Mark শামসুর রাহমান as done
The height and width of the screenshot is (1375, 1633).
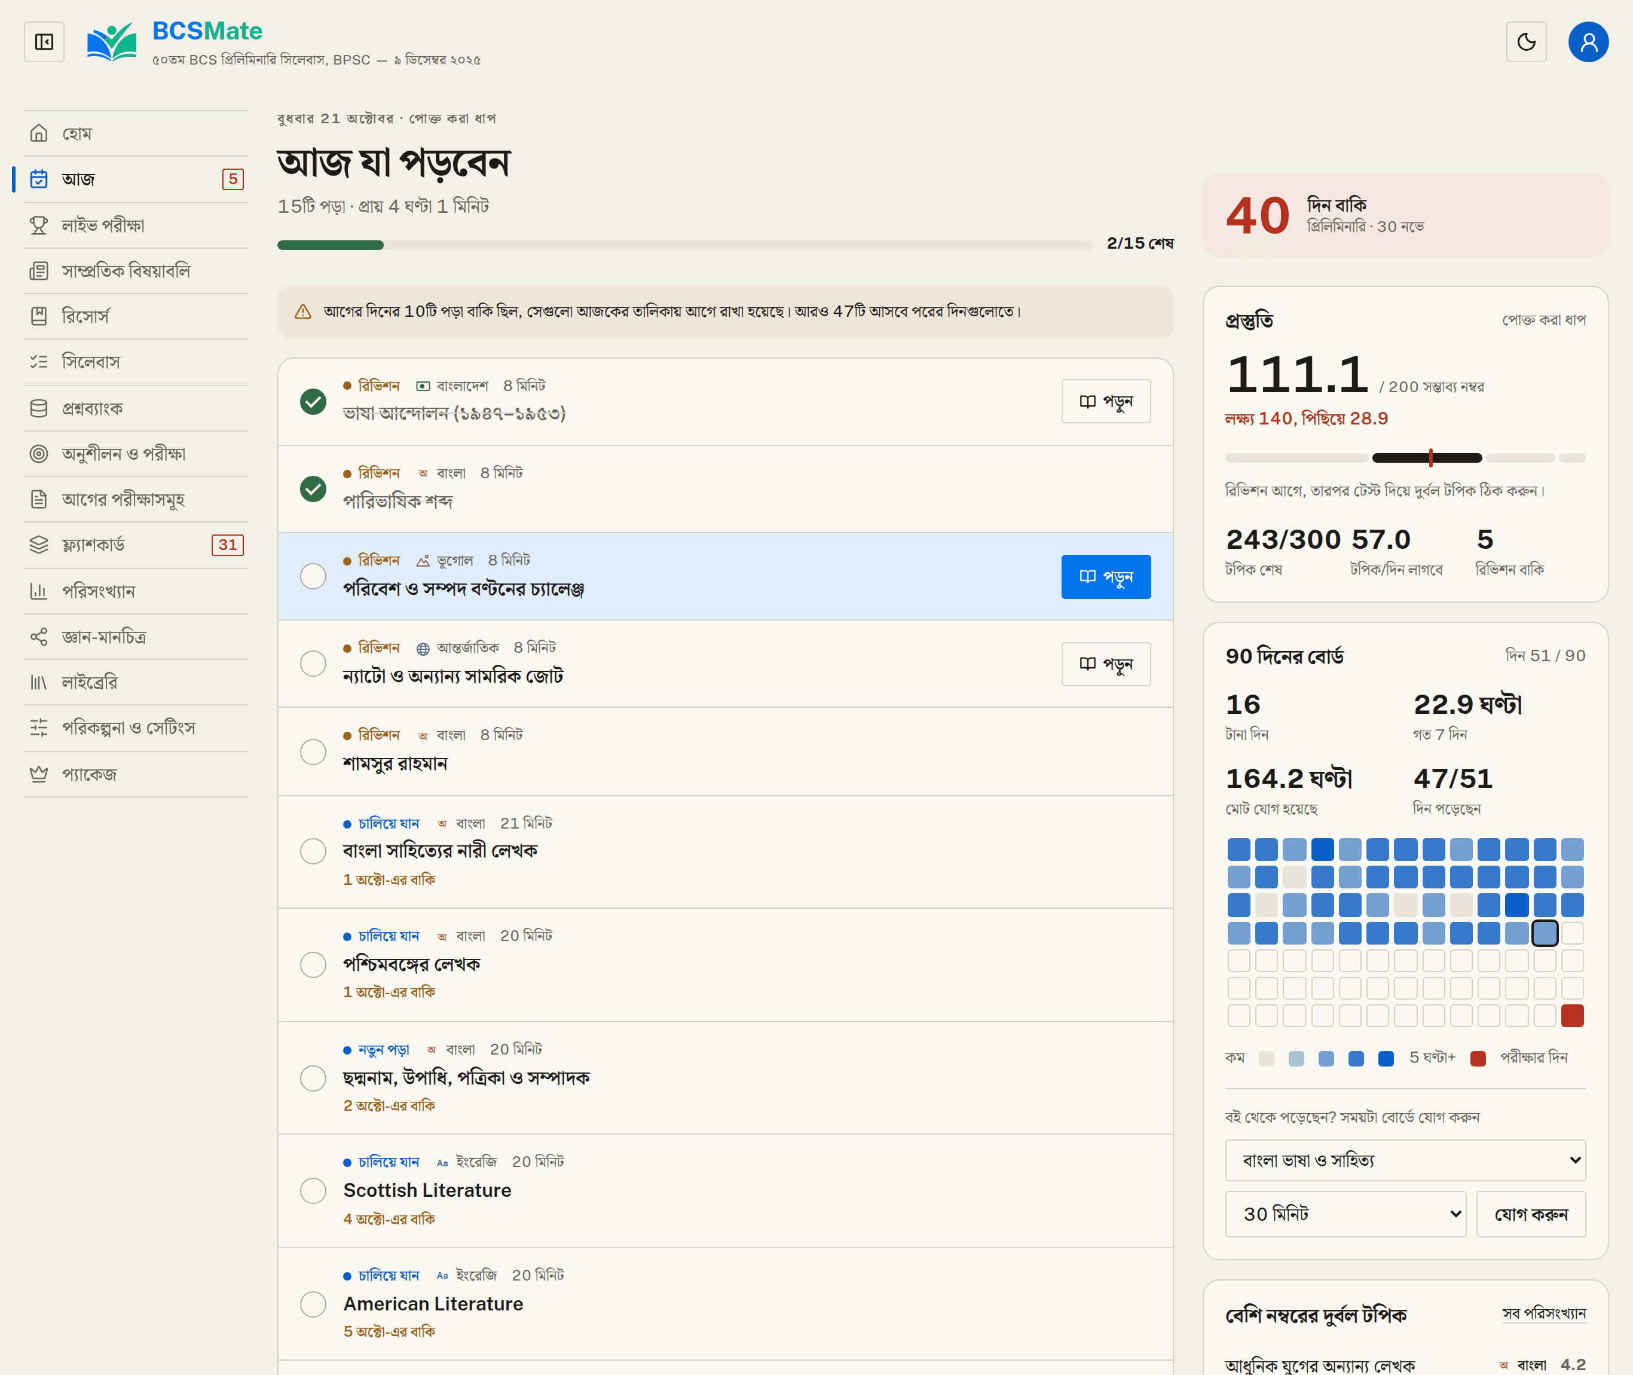pyautogui.click(x=313, y=751)
